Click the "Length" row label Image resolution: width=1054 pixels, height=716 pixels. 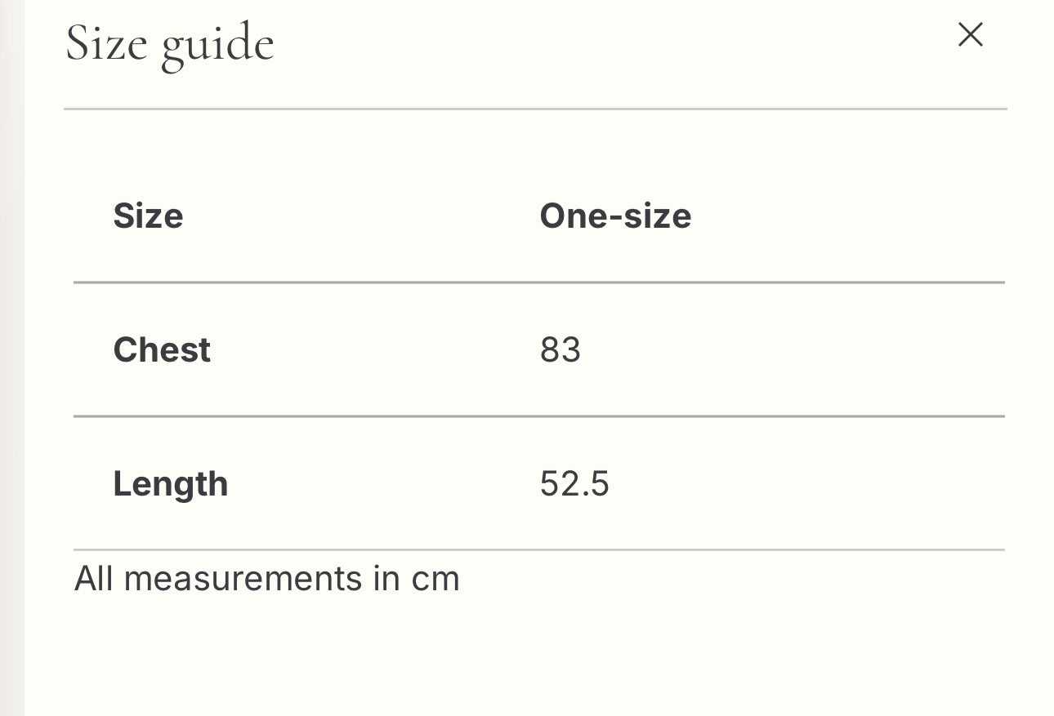[170, 484]
